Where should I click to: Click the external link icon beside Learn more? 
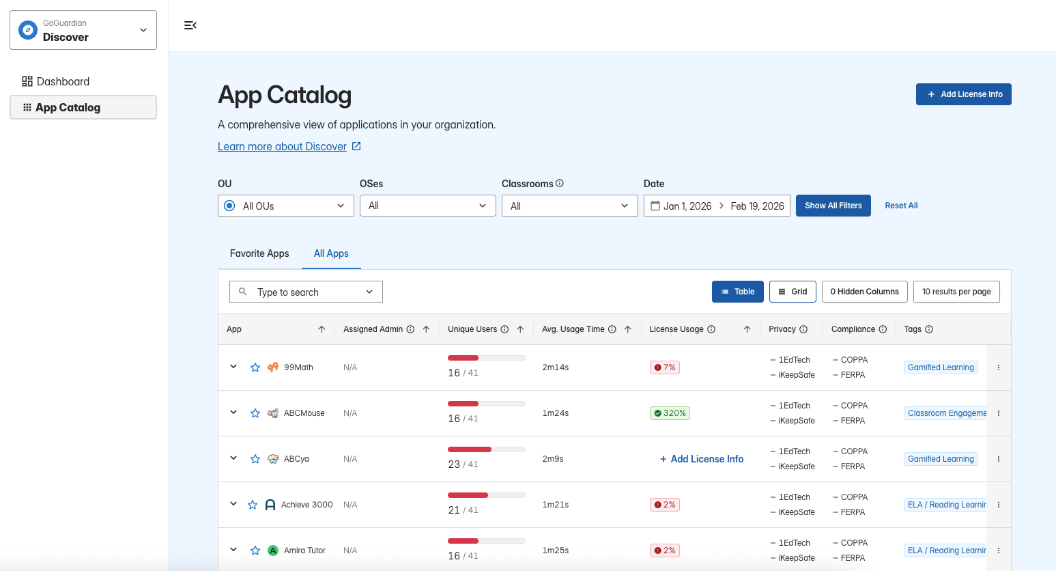click(356, 146)
